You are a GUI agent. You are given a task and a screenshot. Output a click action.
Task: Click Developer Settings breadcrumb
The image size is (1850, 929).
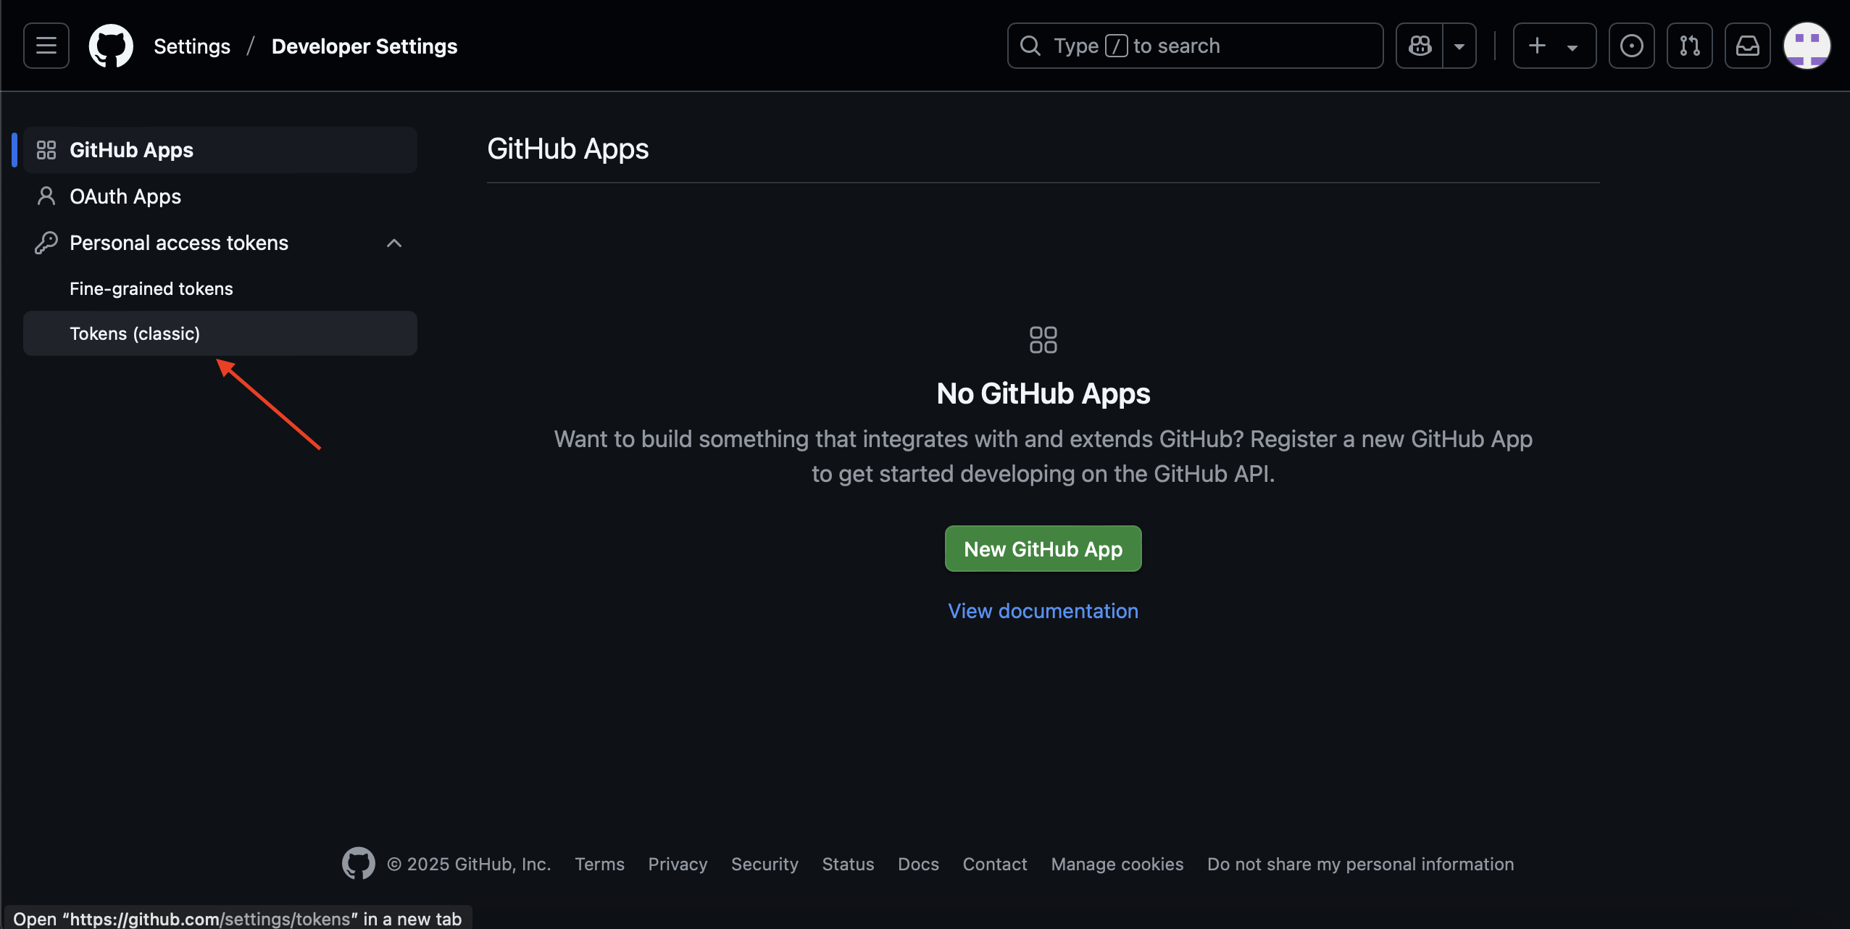[364, 46]
